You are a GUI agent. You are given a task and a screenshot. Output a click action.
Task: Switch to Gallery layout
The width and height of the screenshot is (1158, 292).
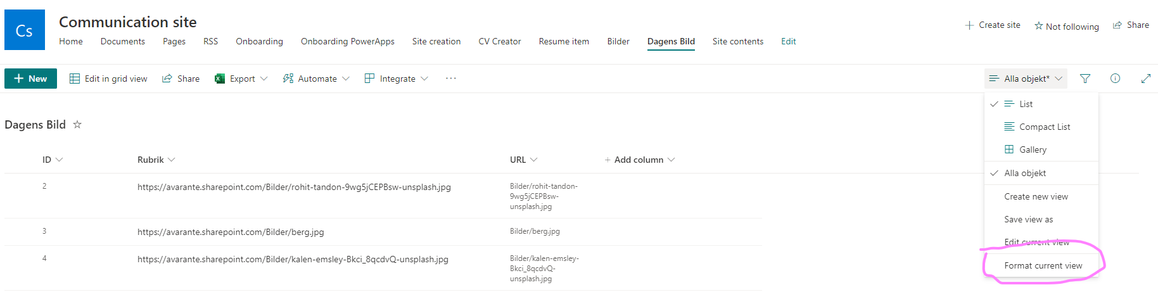pos(1033,149)
